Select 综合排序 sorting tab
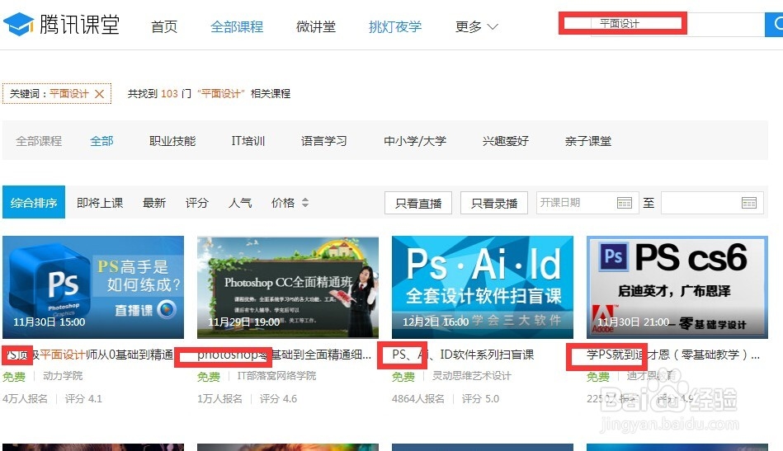The image size is (783, 451). click(x=34, y=202)
